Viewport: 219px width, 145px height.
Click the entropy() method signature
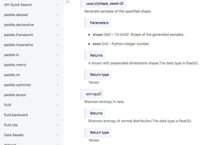[93, 94]
